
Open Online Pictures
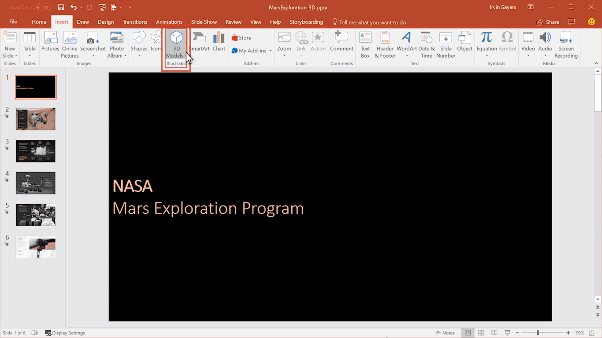tap(70, 45)
